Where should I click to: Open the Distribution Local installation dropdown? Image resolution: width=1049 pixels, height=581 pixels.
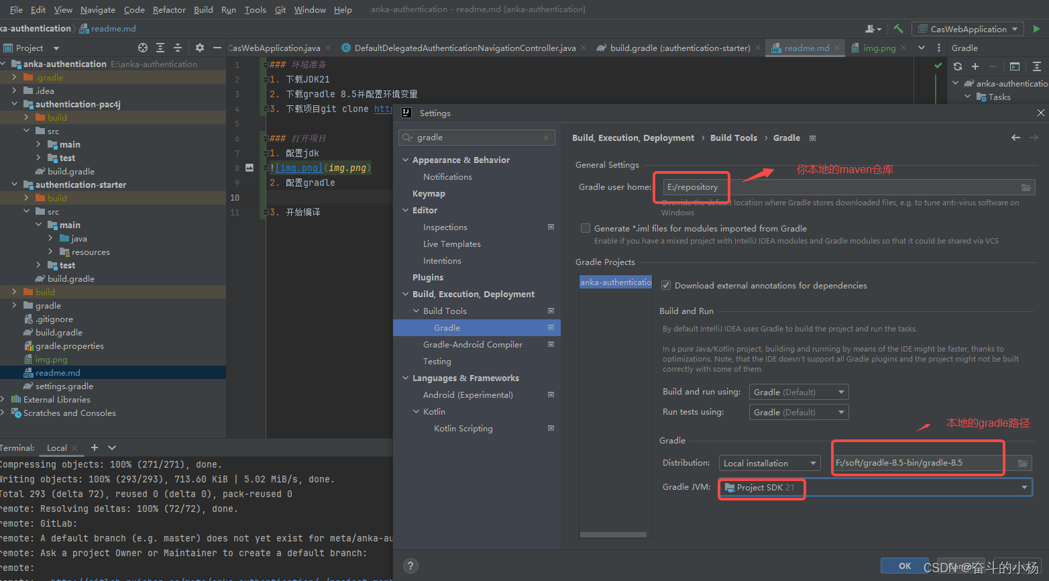770,463
